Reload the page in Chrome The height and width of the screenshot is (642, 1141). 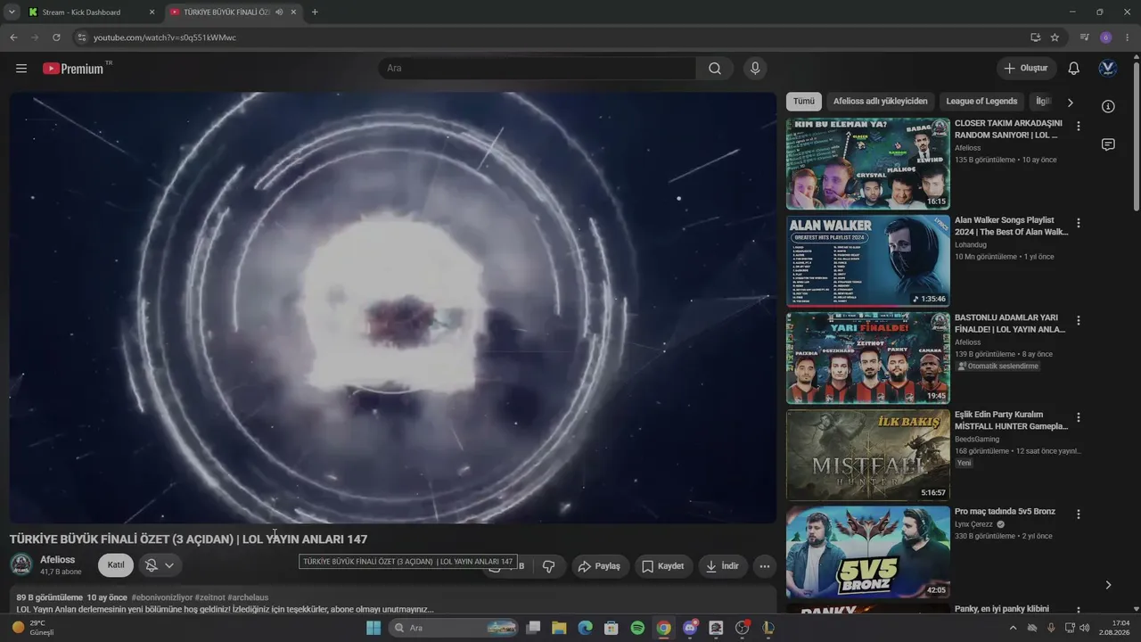(x=56, y=37)
